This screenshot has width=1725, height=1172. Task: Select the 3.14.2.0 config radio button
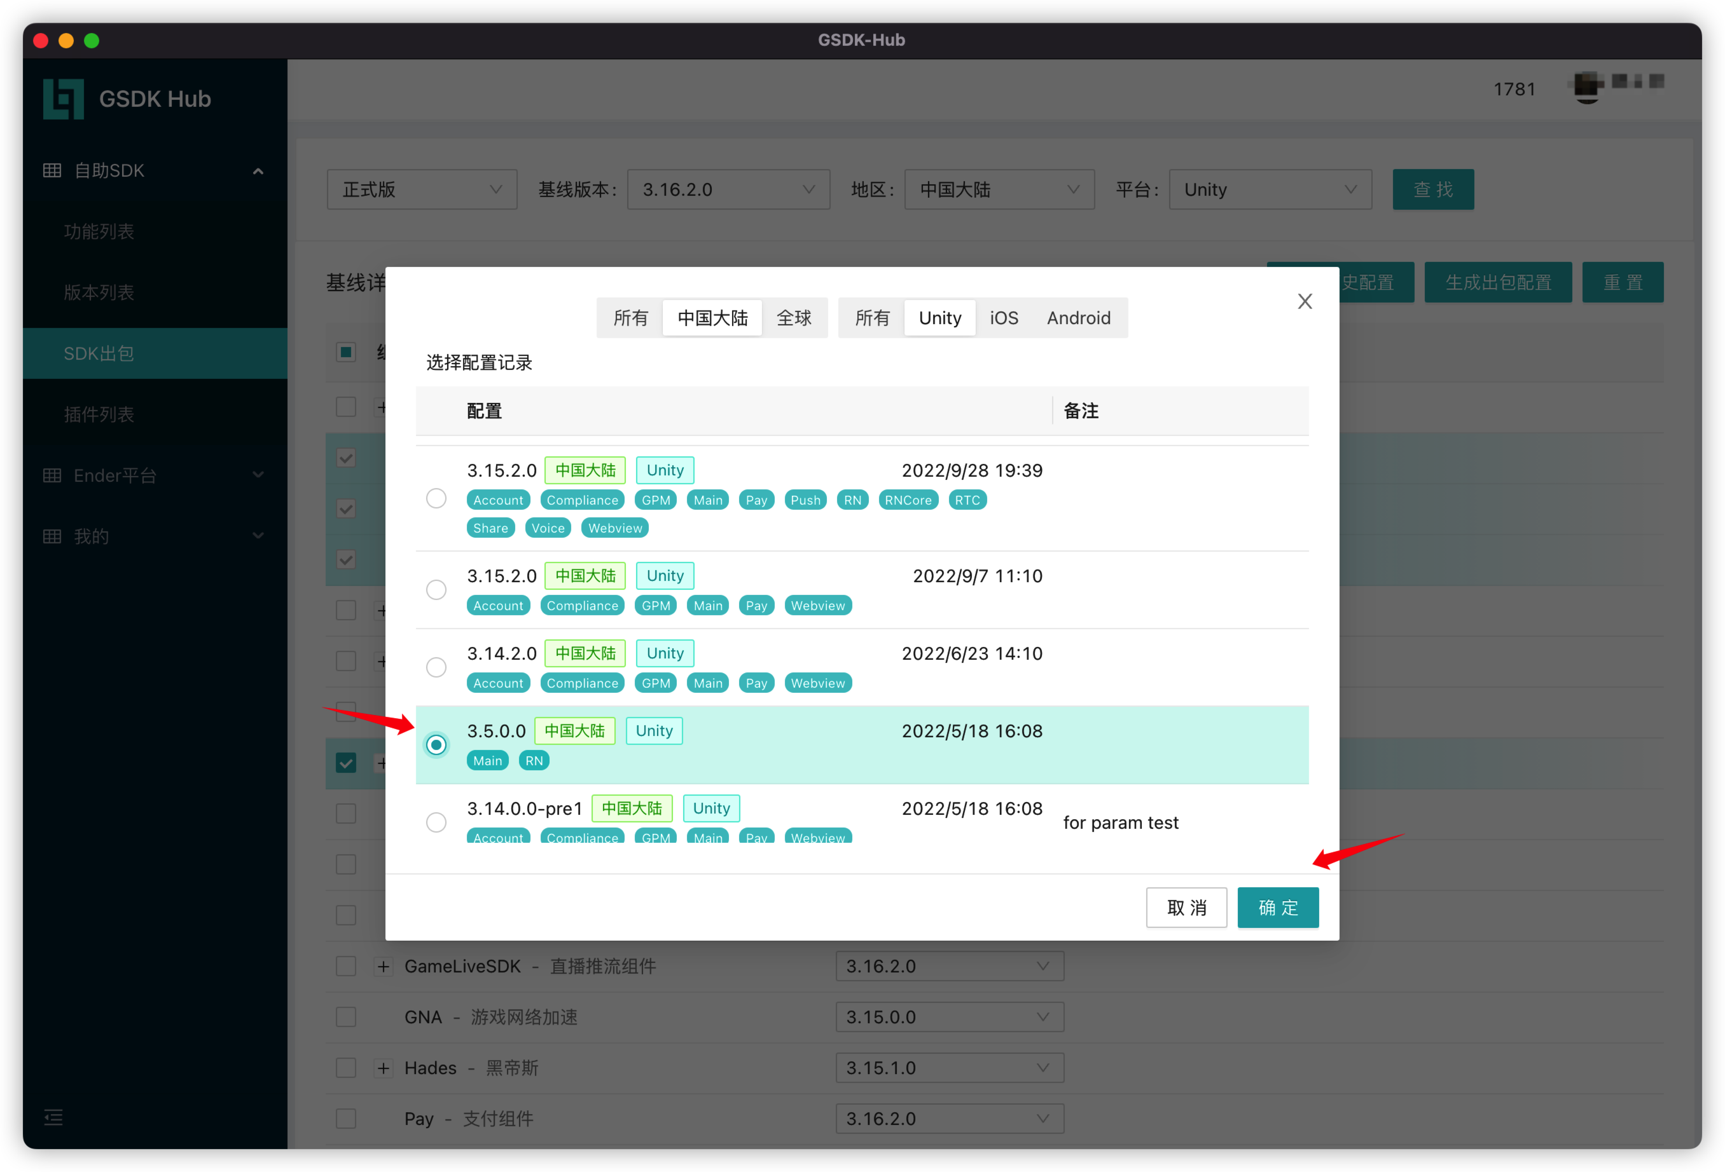(x=436, y=668)
